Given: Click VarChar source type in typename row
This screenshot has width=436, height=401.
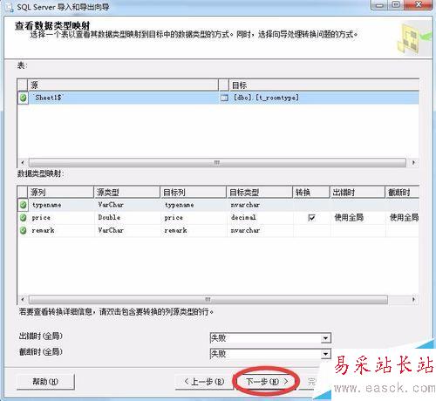Looking at the screenshot, I should [x=127, y=205].
